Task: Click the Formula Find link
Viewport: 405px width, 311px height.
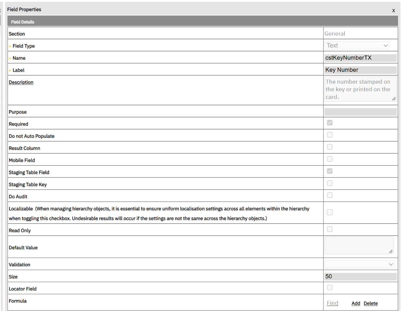Action: [332, 303]
